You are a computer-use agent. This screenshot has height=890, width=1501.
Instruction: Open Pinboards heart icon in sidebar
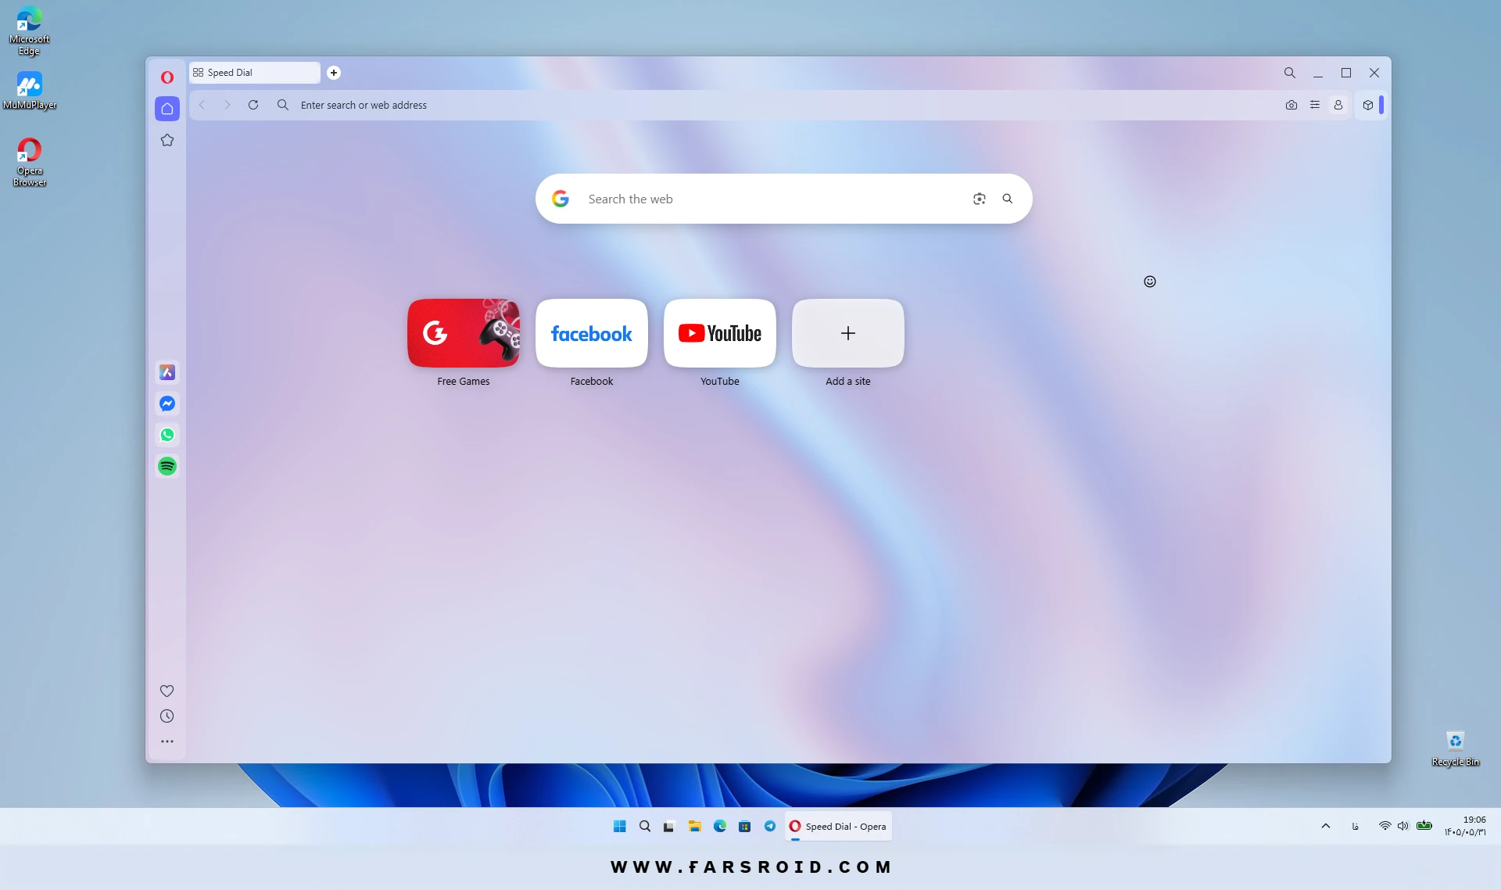(x=167, y=691)
